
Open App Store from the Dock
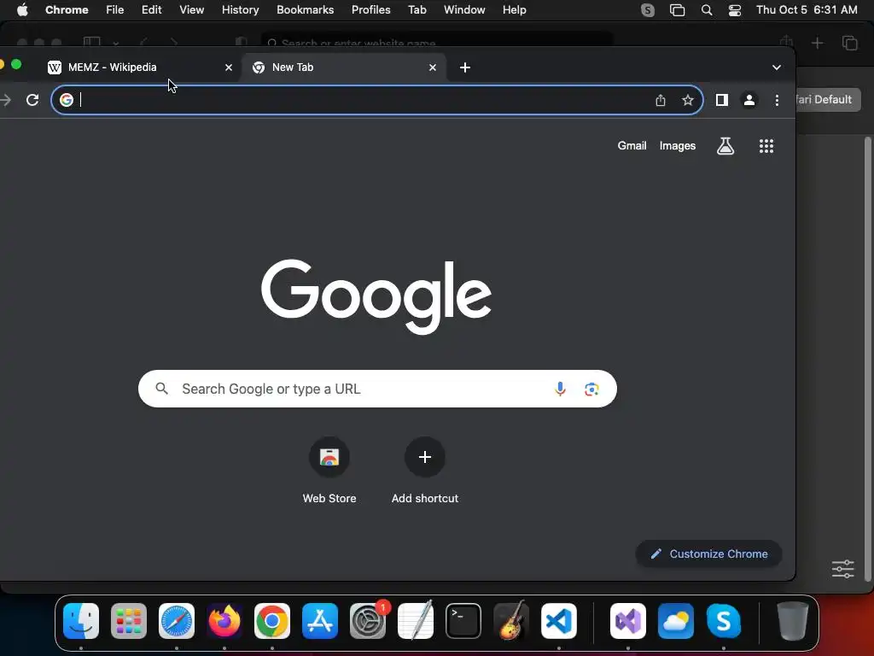tap(320, 621)
